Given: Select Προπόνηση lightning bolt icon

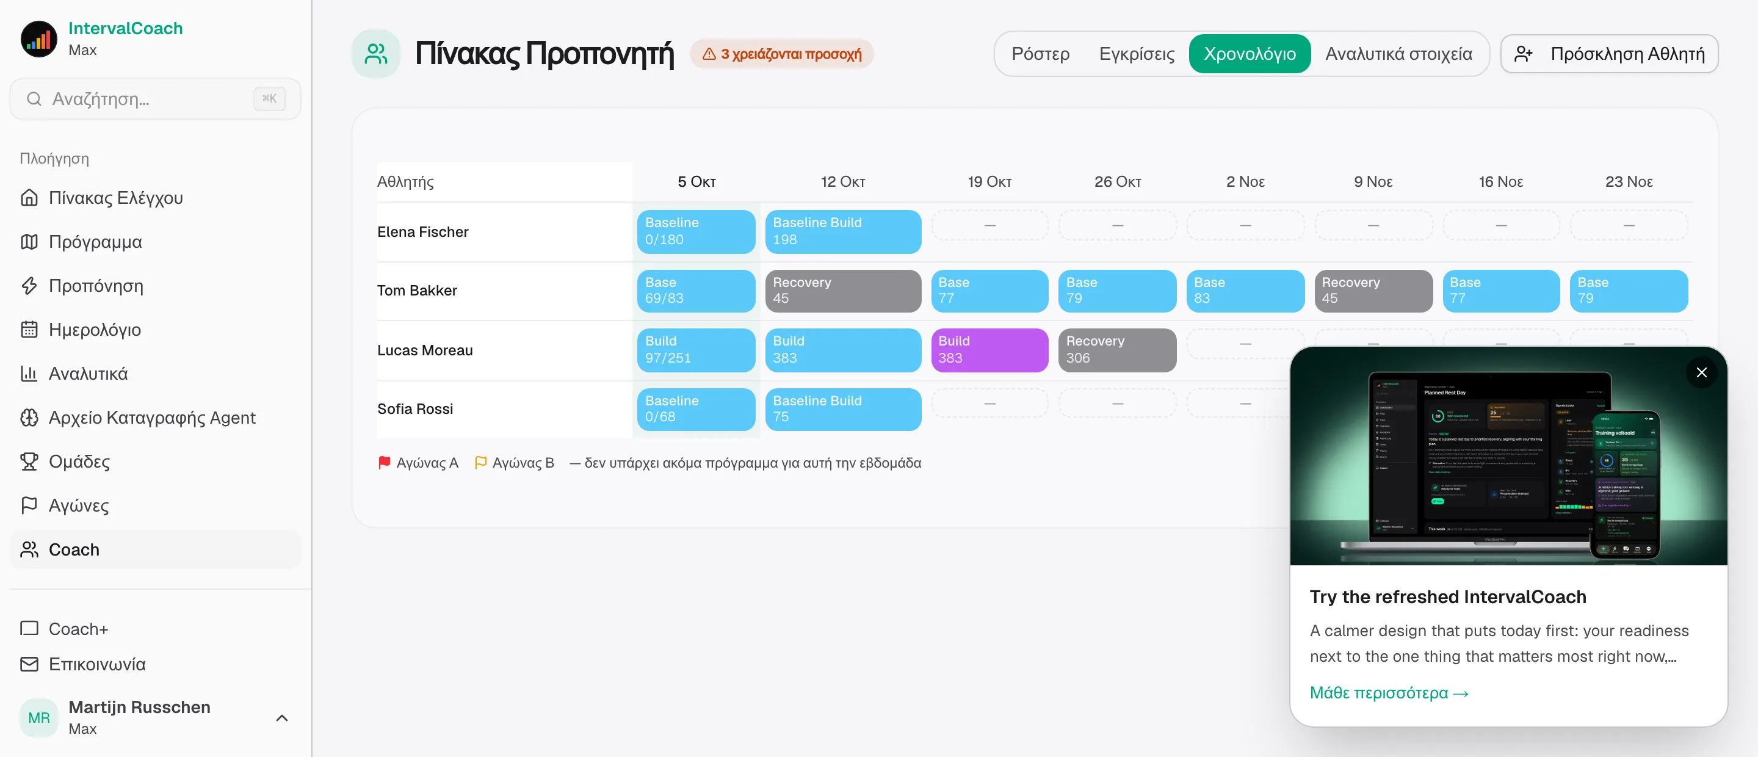Looking at the screenshot, I should click(x=29, y=285).
